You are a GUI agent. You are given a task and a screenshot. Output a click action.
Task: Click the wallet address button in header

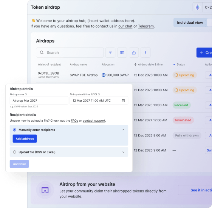coord(207,7)
